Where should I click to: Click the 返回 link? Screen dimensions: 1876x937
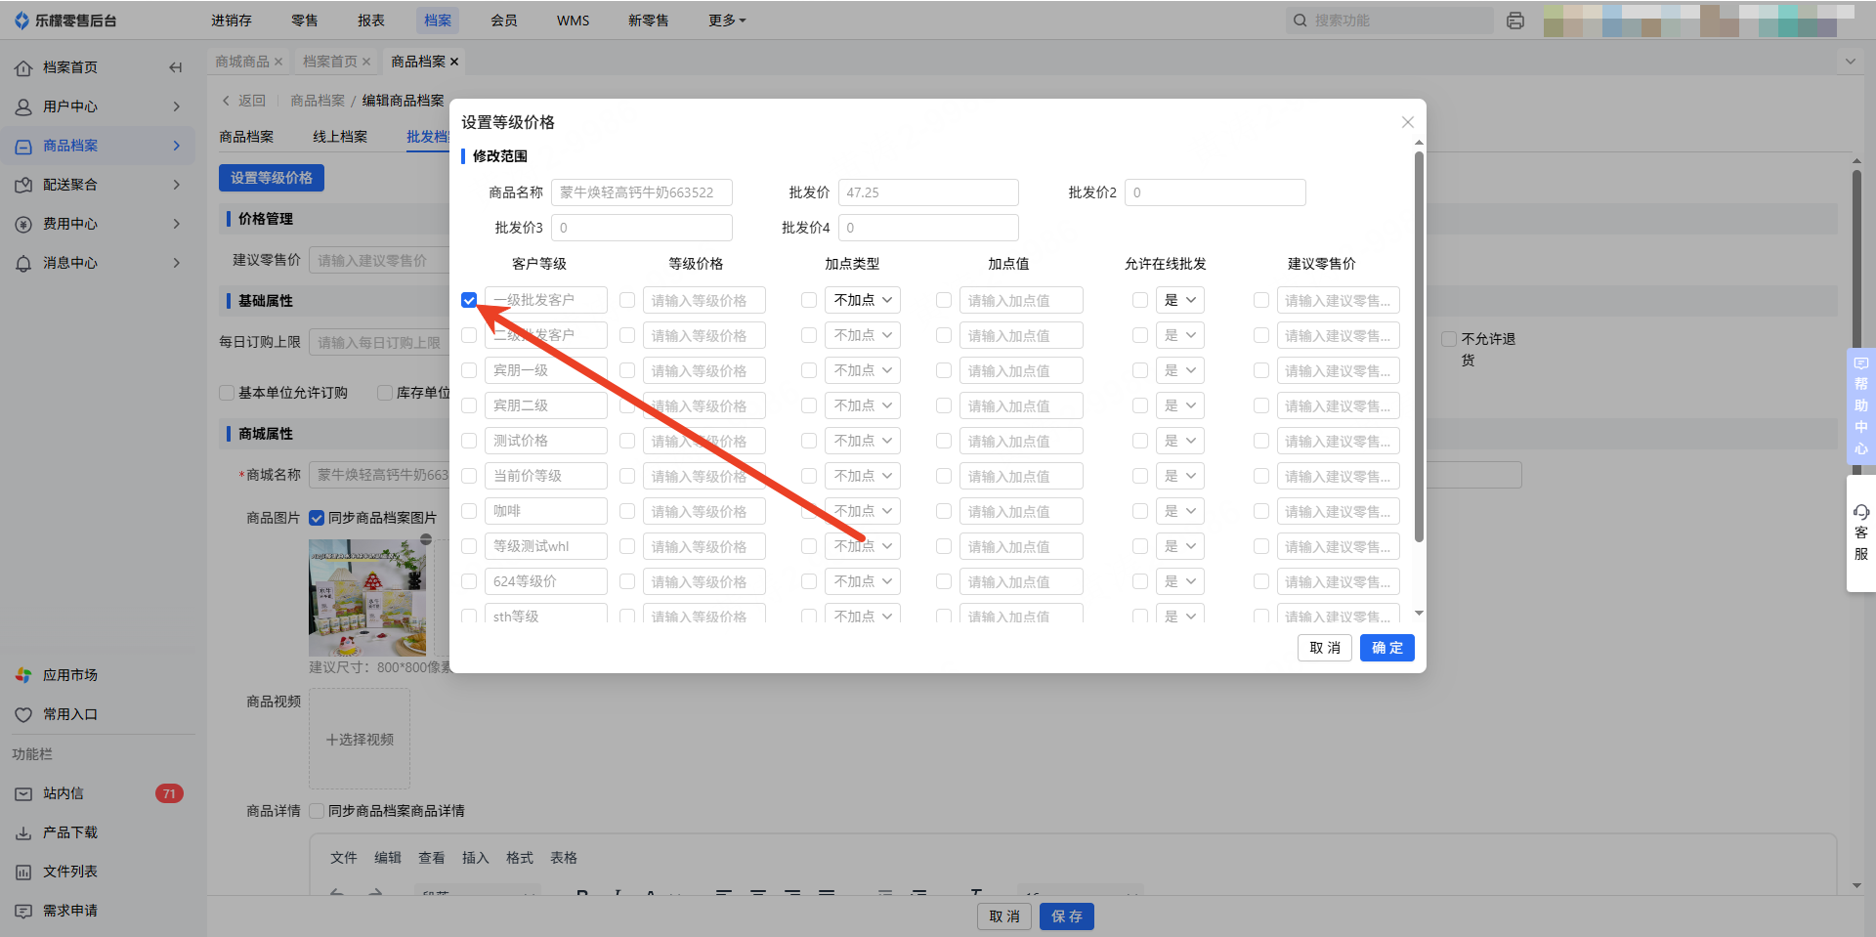[252, 101]
